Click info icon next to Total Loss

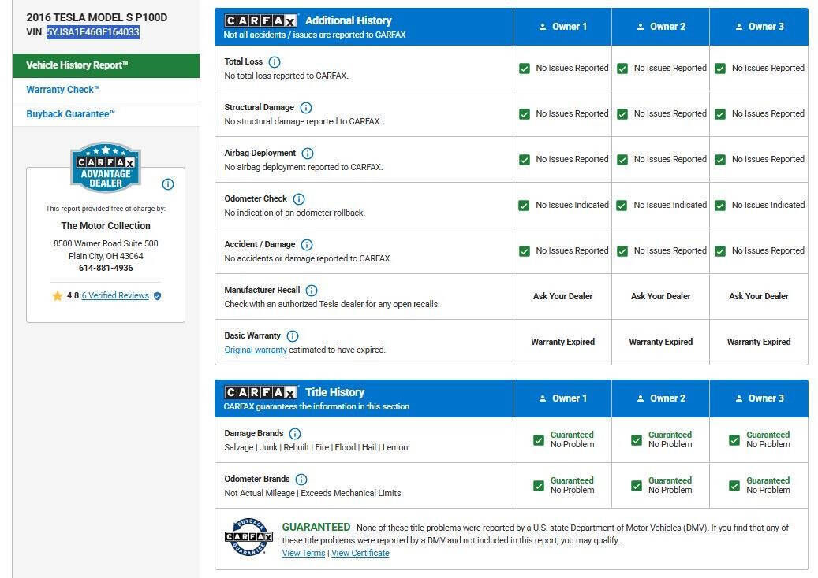(x=274, y=62)
